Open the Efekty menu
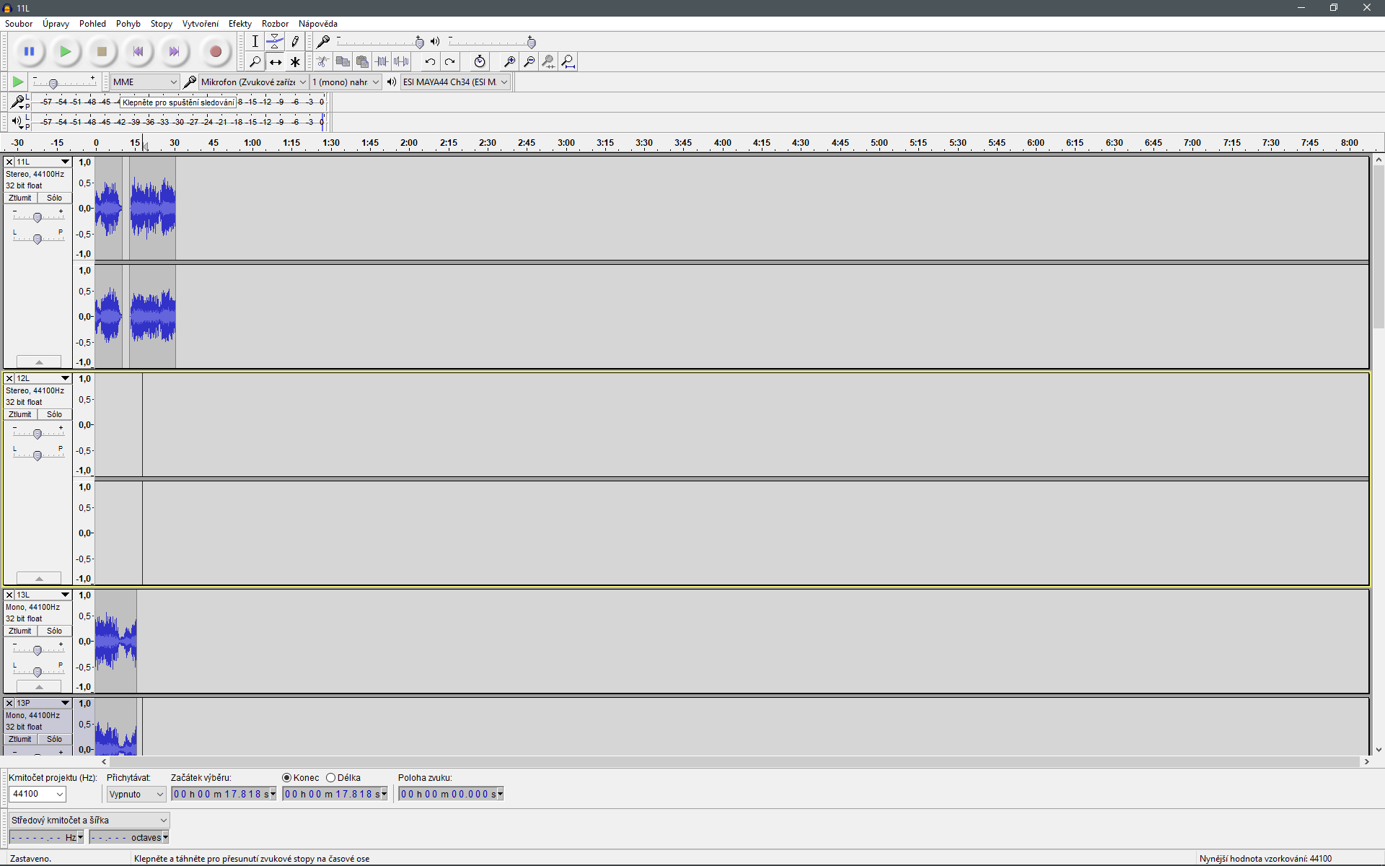The image size is (1385, 866). pyautogui.click(x=240, y=24)
